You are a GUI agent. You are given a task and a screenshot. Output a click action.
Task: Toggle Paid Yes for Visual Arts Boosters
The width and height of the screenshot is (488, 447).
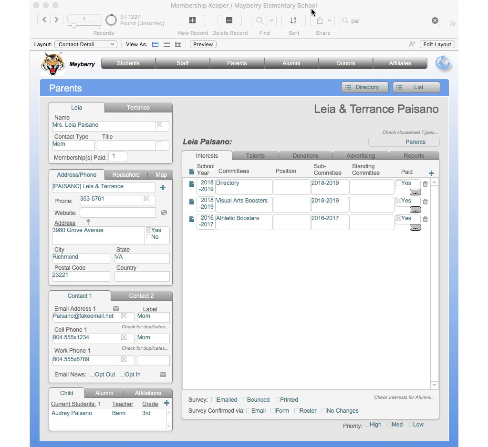point(398,201)
